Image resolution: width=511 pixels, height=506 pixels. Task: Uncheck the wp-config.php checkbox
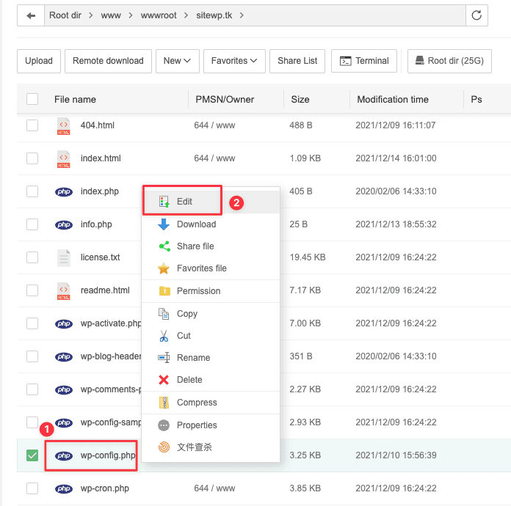(32, 455)
